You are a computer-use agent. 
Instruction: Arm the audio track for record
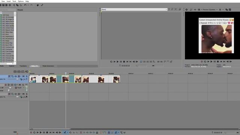[6, 85]
